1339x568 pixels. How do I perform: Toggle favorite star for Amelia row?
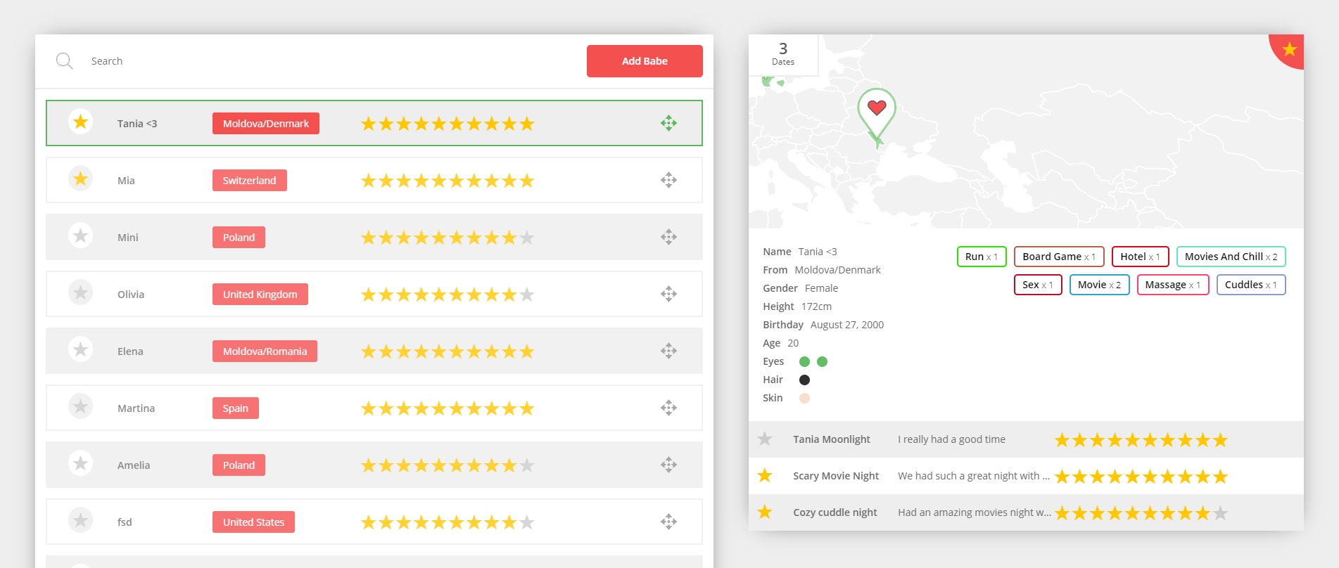[x=81, y=464]
